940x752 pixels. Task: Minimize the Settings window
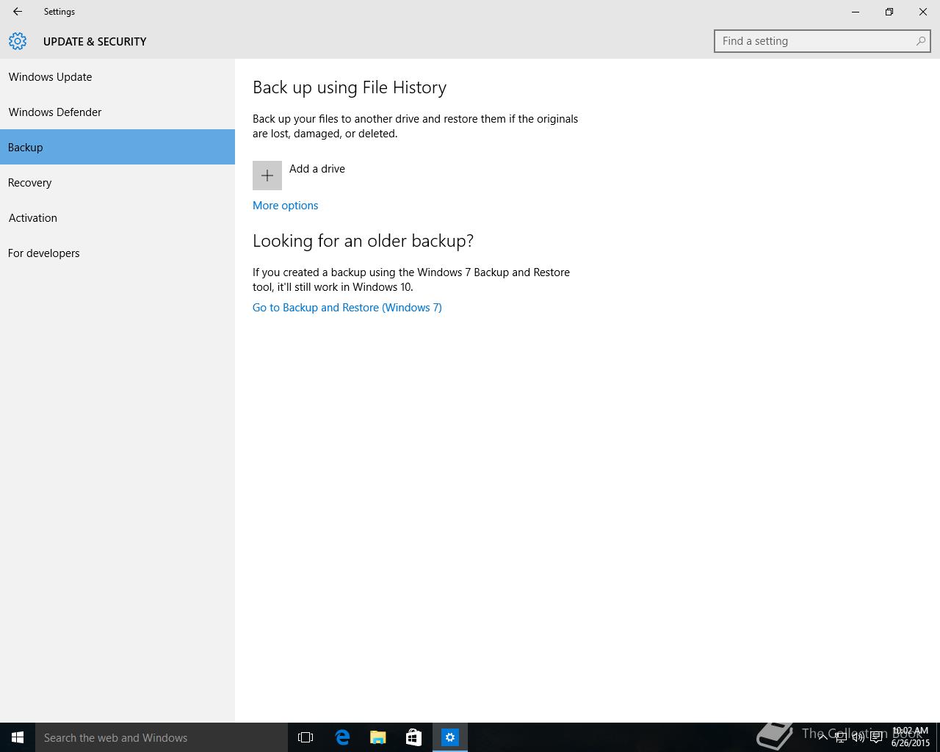[856, 12]
